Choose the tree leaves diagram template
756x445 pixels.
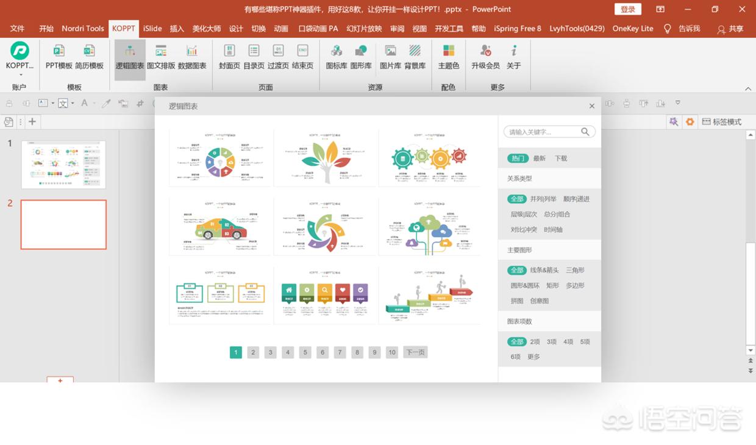click(326, 158)
